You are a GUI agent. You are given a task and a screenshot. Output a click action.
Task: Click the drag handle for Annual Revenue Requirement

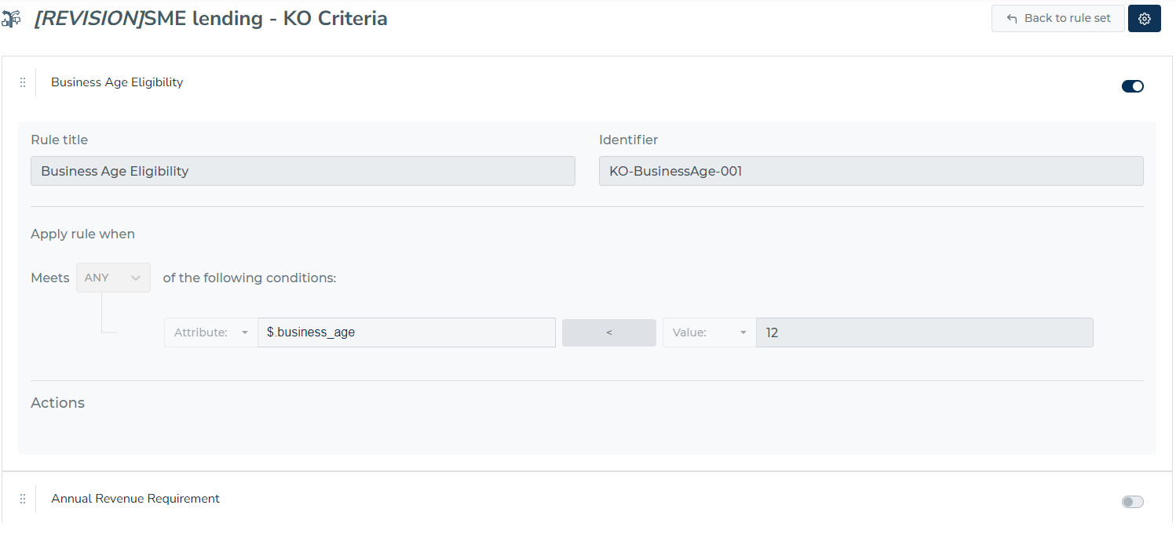tap(23, 499)
